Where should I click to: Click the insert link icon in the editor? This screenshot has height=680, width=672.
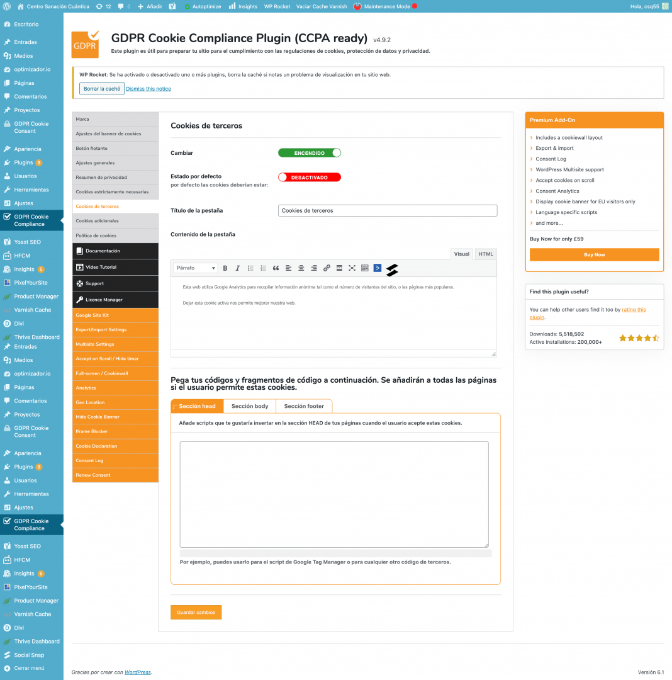(x=327, y=268)
